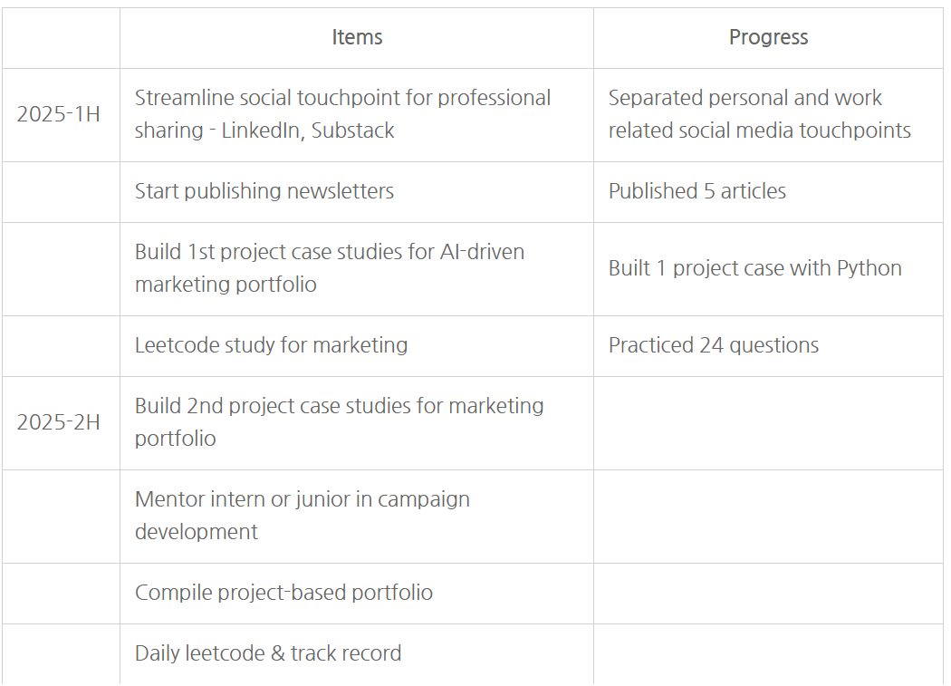Click Streamline social touchpoint item cell
Screen dimensions: 951x686
point(342,114)
